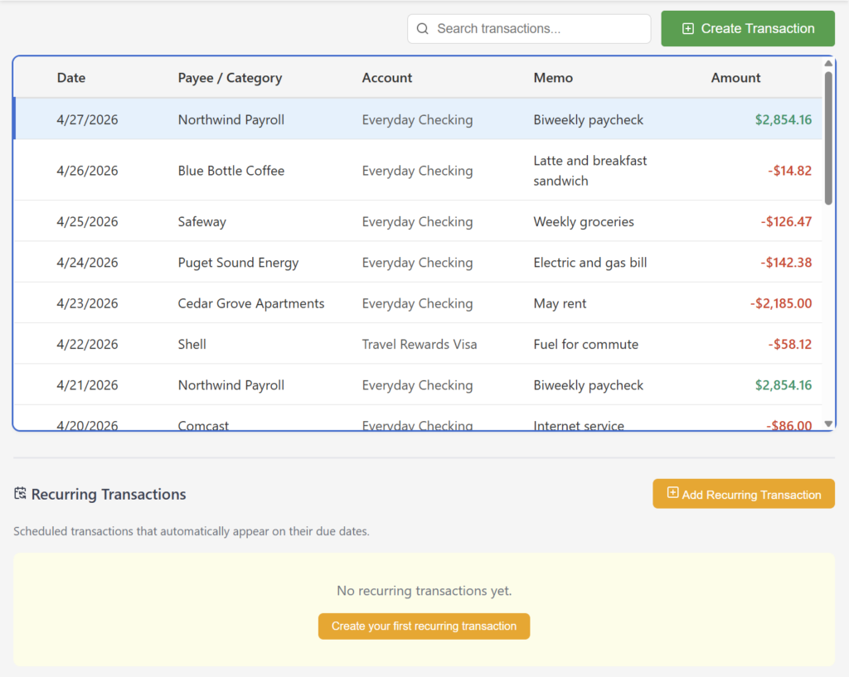Sort by the Date column header

point(71,78)
